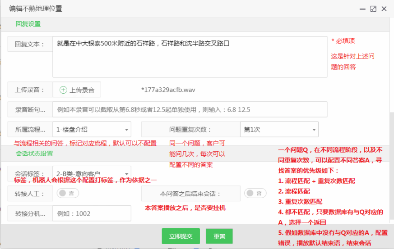Click the 回复设置 section header
Image resolution: width=394 pixels, height=249 pixels.
[x=28, y=24]
